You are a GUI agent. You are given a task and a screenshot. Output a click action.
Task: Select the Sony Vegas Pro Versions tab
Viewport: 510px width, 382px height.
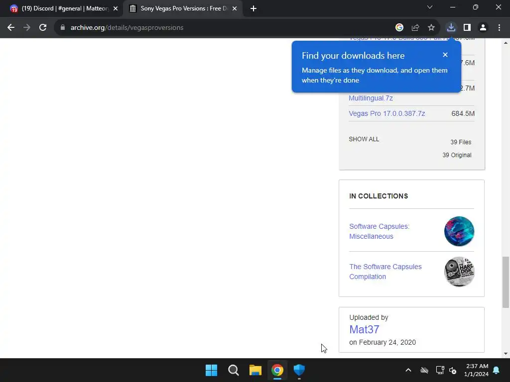(182, 8)
